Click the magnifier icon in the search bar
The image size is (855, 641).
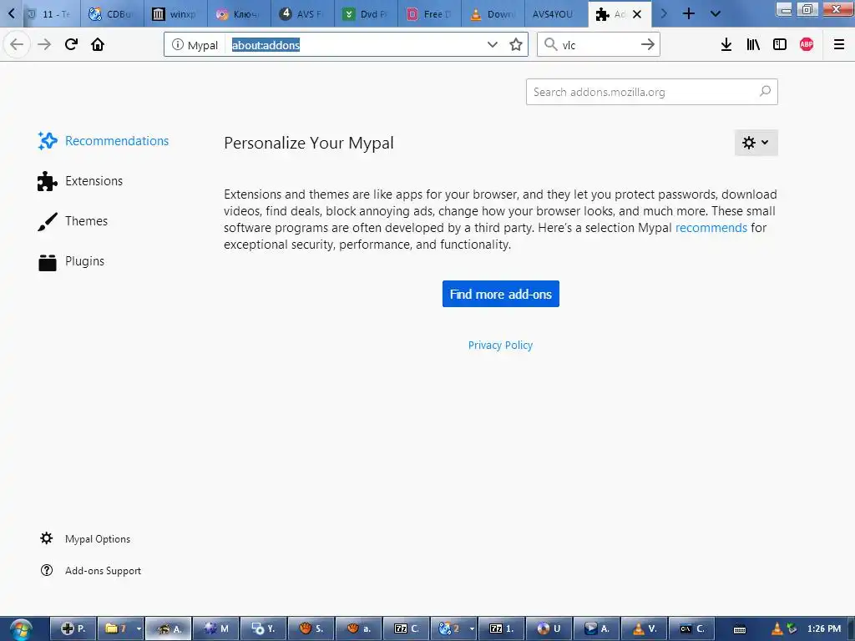[551, 45]
